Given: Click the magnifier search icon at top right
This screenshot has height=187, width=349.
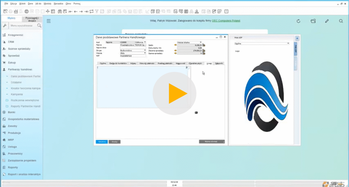Looking at the screenshot, I should (x=341, y=21).
